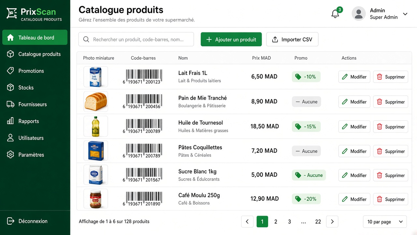Supprimer the Pâtes Coquillettes product
Screen dimensions: 417x235
pyautogui.click(x=391, y=151)
